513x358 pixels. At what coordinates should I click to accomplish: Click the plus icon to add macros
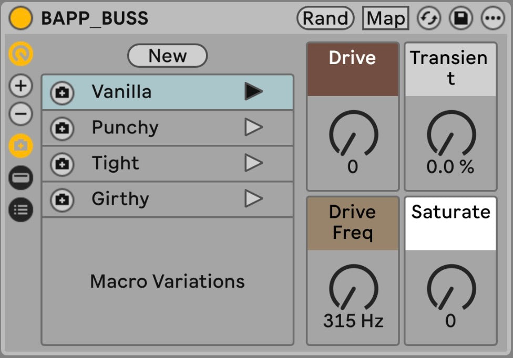[21, 86]
